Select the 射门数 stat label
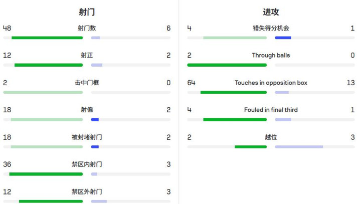 click(x=87, y=28)
